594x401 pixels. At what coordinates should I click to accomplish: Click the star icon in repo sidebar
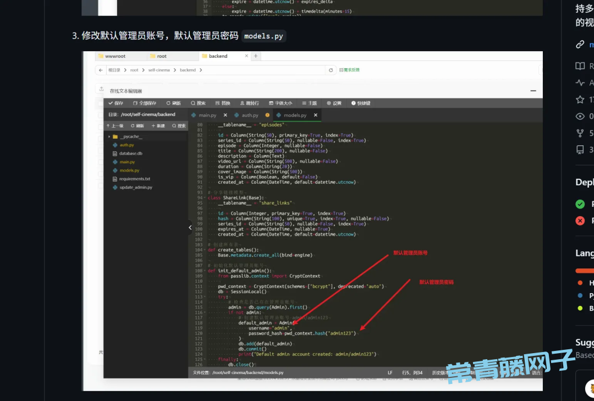tap(580, 100)
